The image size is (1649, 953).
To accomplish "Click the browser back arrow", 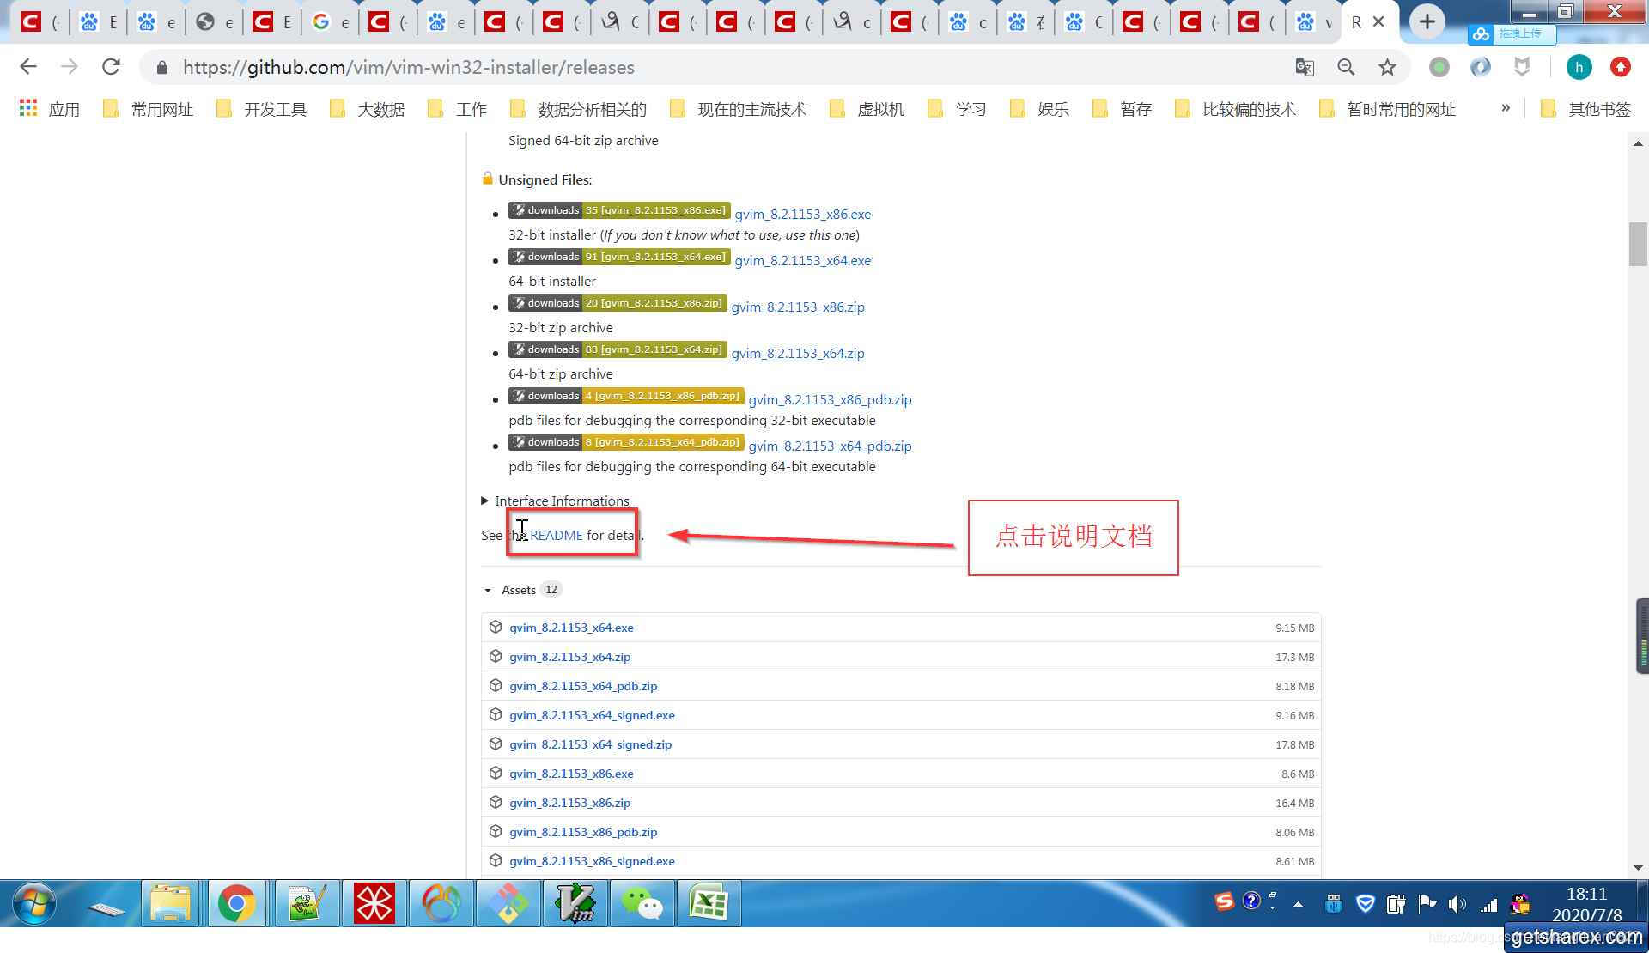I will click(28, 67).
